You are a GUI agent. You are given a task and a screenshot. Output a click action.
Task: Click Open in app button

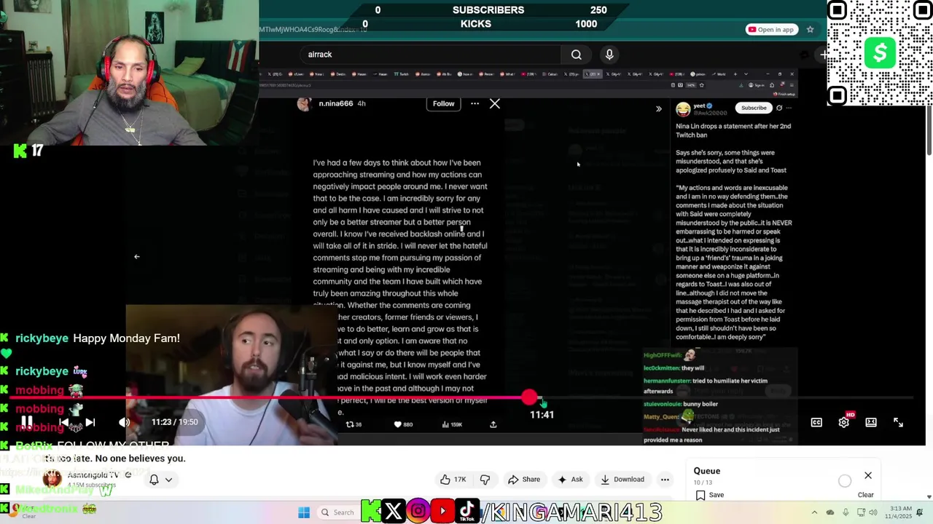(x=770, y=30)
